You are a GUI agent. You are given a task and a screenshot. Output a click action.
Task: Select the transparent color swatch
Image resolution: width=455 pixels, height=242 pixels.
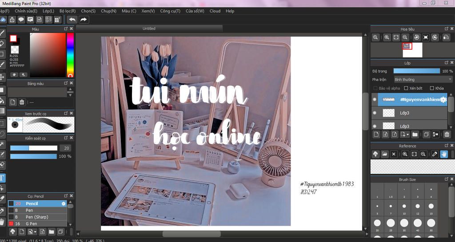pos(15,50)
